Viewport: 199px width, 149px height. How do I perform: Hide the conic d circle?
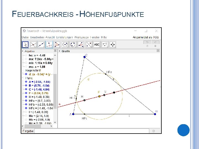pyautogui.click(x=26, y=74)
